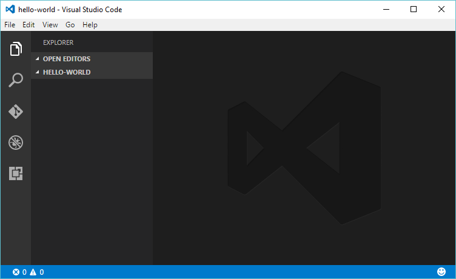Screen dimensions: 456x279
Task: Maximize the Visual Studio Code window
Action: pyautogui.click(x=414, y=9)
